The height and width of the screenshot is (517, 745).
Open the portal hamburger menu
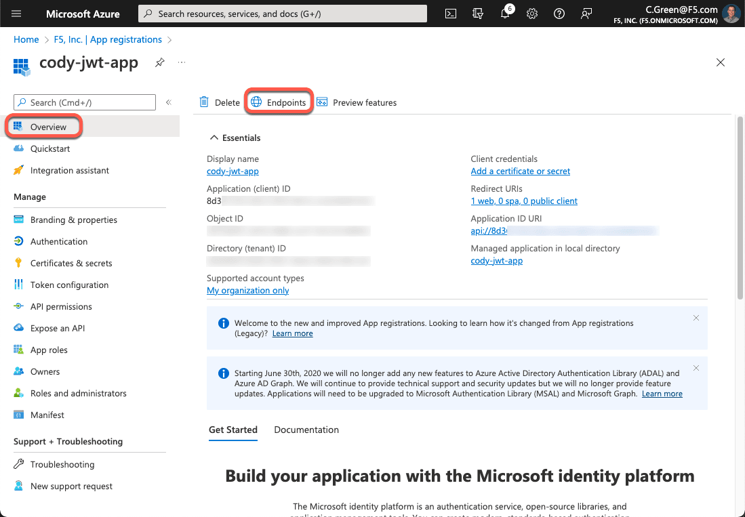[x=16, y=13]
